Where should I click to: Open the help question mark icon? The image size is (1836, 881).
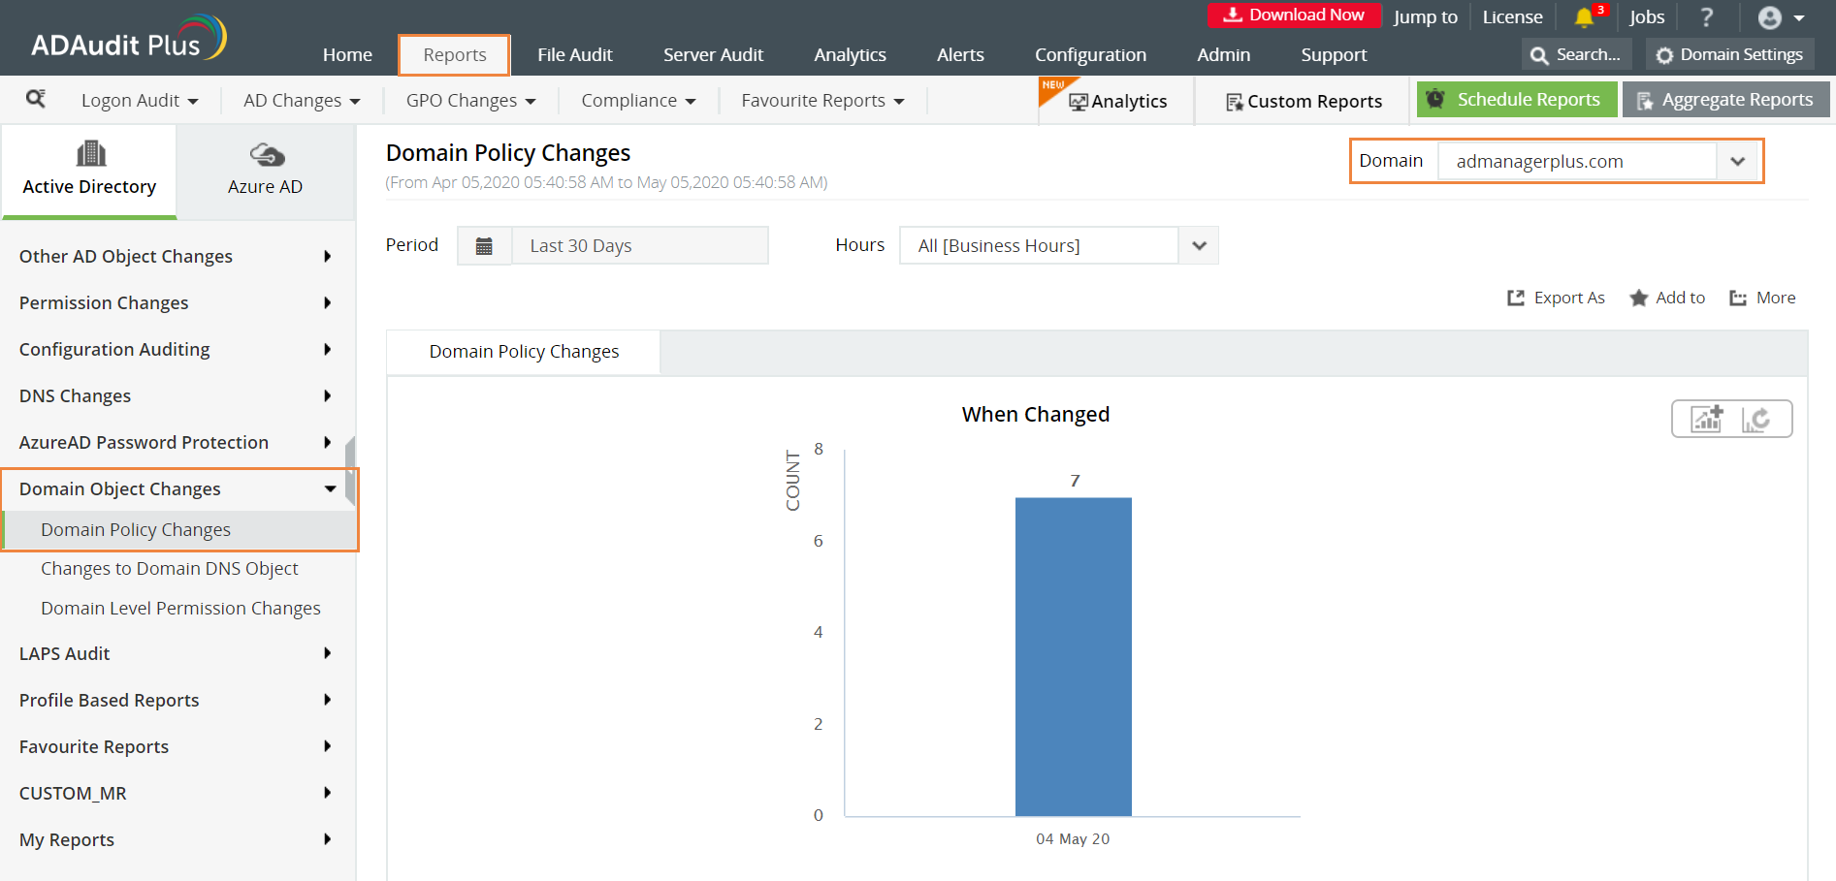(1707, 17)
